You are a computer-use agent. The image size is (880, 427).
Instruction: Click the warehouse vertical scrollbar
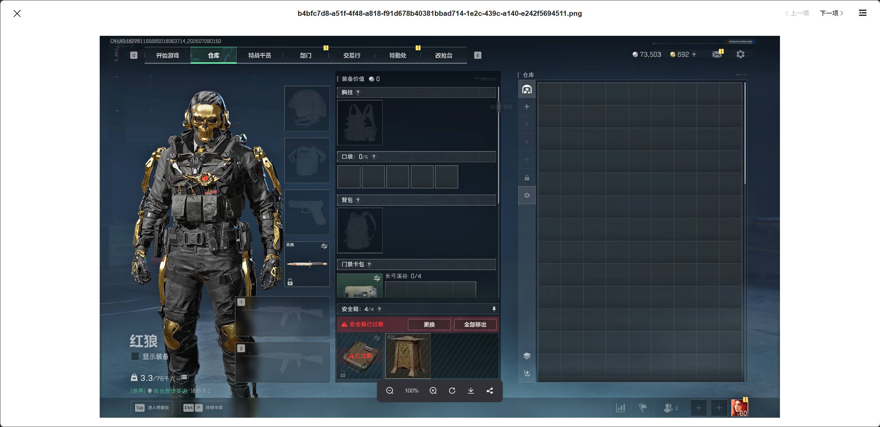[x=745, y=133]
